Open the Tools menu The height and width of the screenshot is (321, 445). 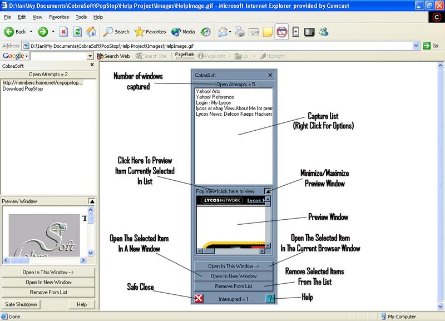(81, 17)
